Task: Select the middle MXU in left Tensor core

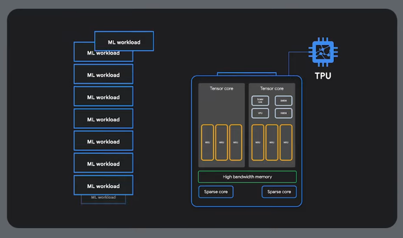Action: [x=221, y=142]
